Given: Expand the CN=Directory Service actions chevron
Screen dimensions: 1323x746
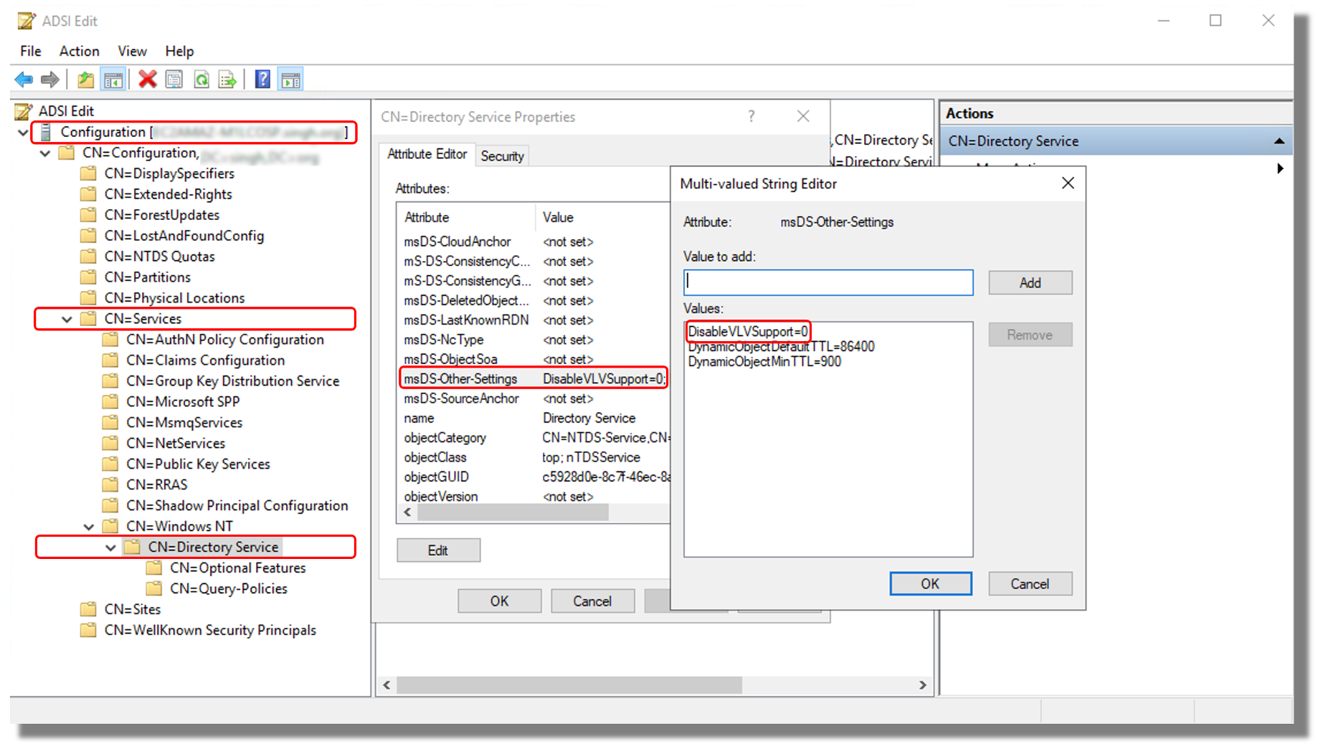Looking at the screenshot, I should (1281, 141).
